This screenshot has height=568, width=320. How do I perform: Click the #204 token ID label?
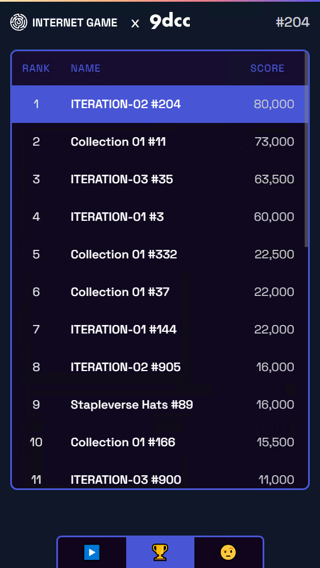(293, 22)
